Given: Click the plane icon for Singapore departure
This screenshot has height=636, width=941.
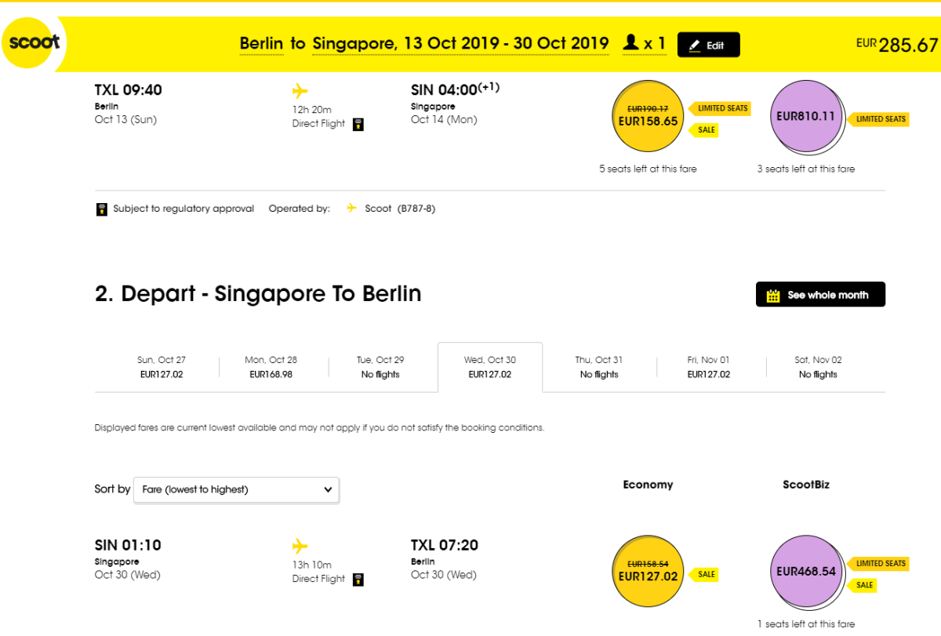Looking at the screenshot, I should click(300, 546).
